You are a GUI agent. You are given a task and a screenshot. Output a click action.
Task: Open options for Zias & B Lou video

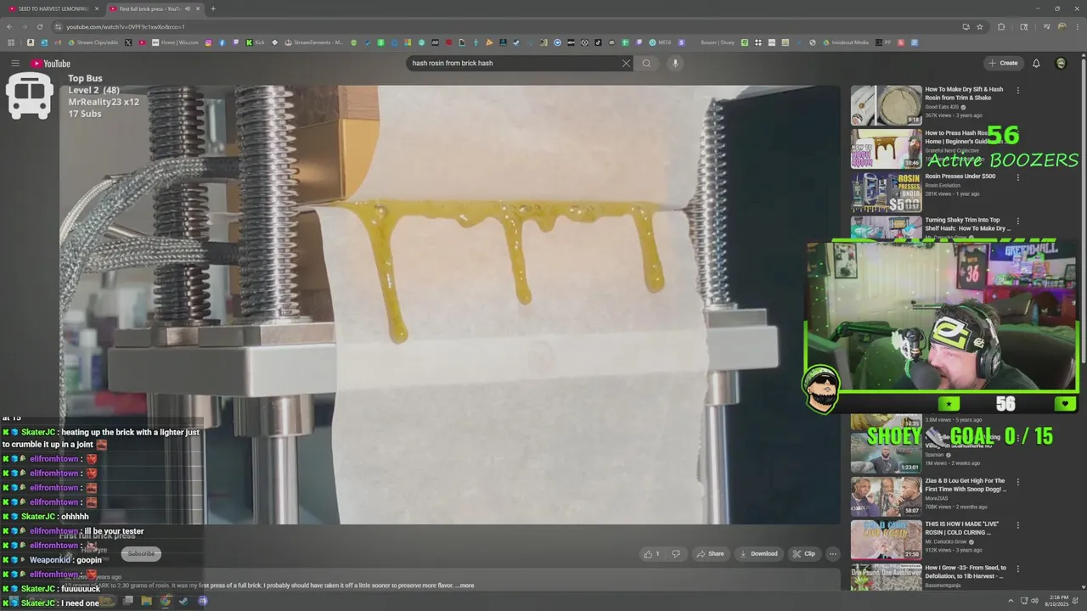click(x=1017, y=481)
